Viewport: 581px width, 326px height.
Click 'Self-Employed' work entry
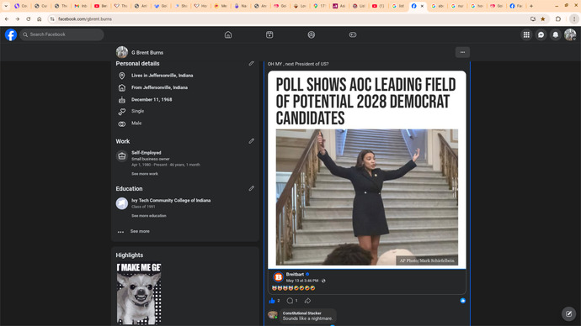146,153
